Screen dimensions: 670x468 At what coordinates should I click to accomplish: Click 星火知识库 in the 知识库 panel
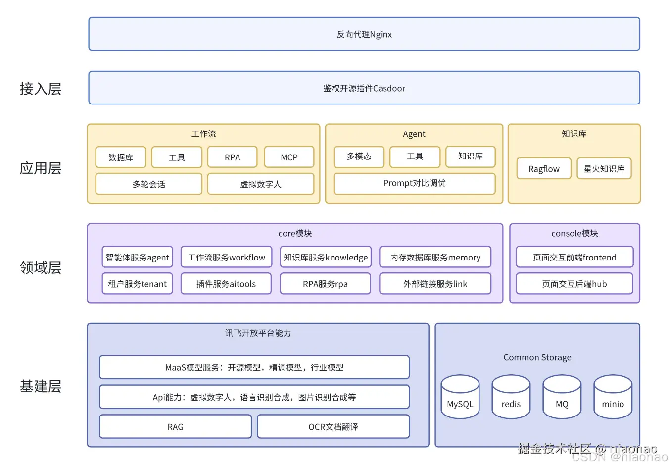(604, 168)
